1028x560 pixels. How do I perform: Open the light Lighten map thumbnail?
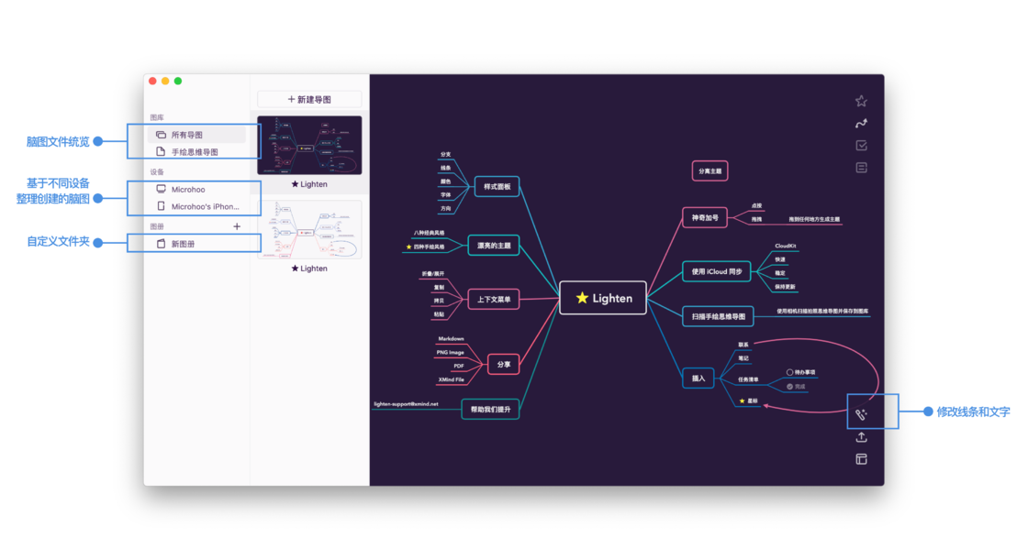click(x=309, y=230)
